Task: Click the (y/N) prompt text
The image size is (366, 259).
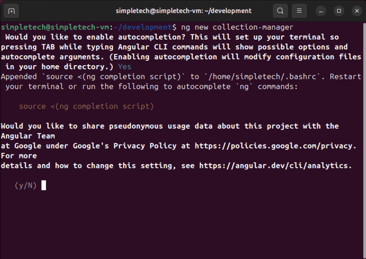Action: tap(26, 186)
